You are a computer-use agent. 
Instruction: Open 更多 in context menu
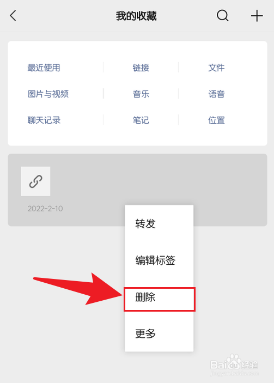(x=159, y=333)
